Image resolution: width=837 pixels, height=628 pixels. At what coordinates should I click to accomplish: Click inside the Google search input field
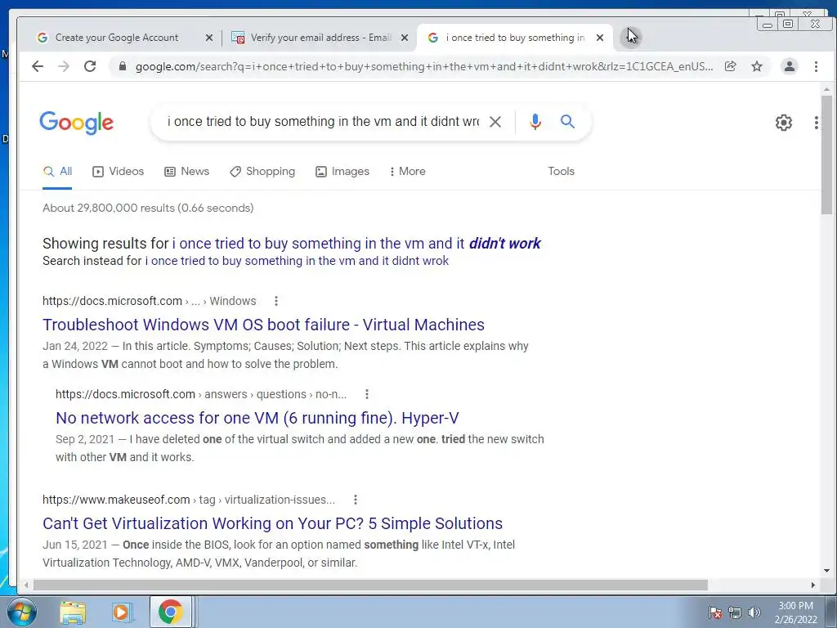click(x=323, y=122)
